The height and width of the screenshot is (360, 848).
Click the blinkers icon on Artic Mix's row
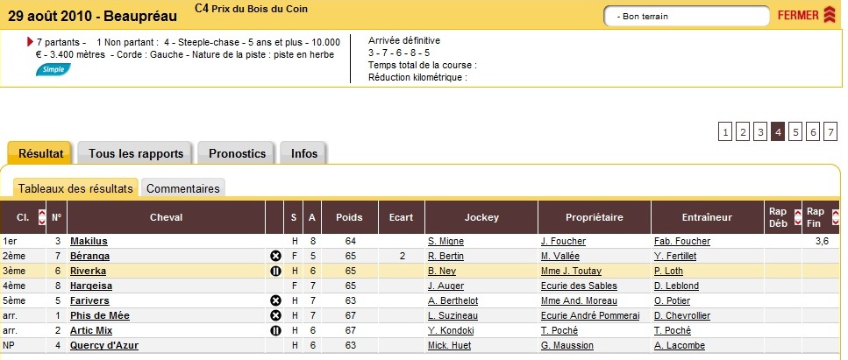pos(275,330)
